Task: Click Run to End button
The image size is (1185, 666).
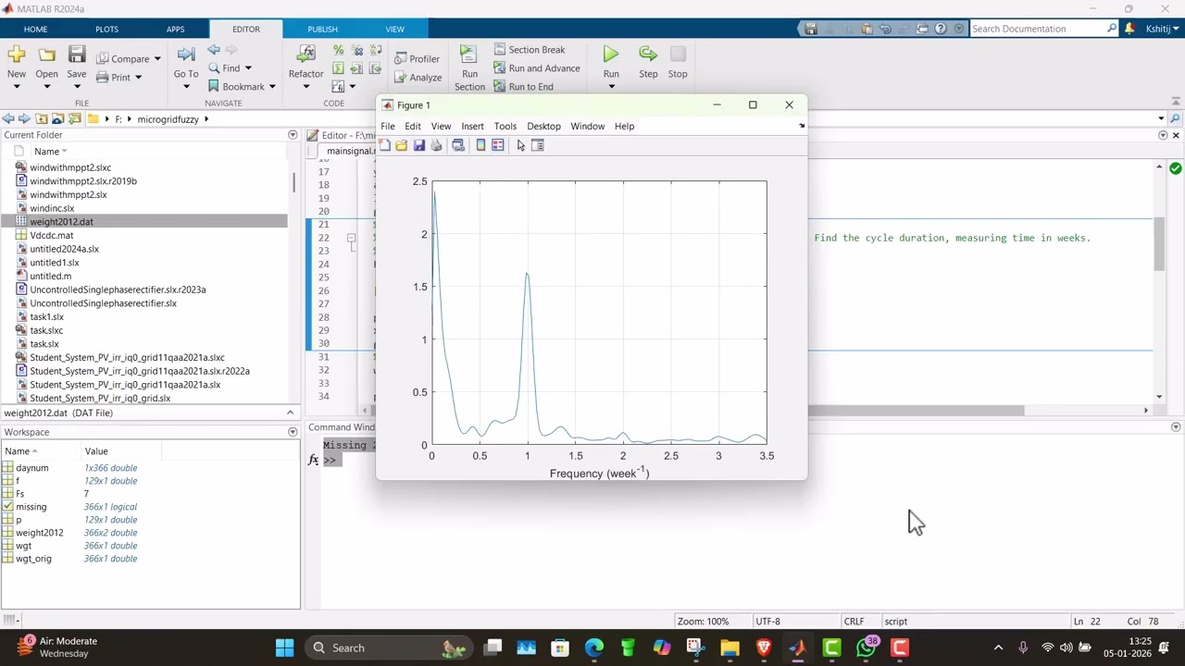Action: (x=523, y=86)
